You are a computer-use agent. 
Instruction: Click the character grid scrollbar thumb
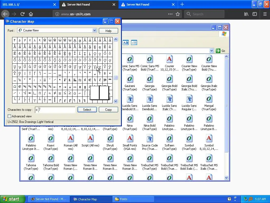(x=115, y=77)
